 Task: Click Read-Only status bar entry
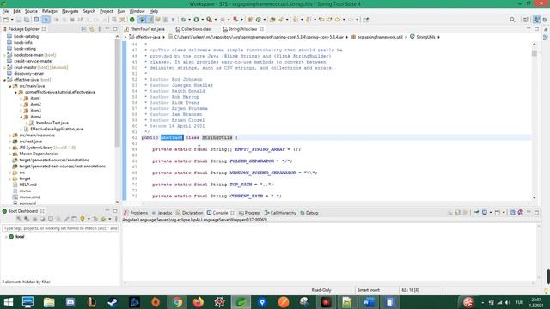(x=321, y=290)
